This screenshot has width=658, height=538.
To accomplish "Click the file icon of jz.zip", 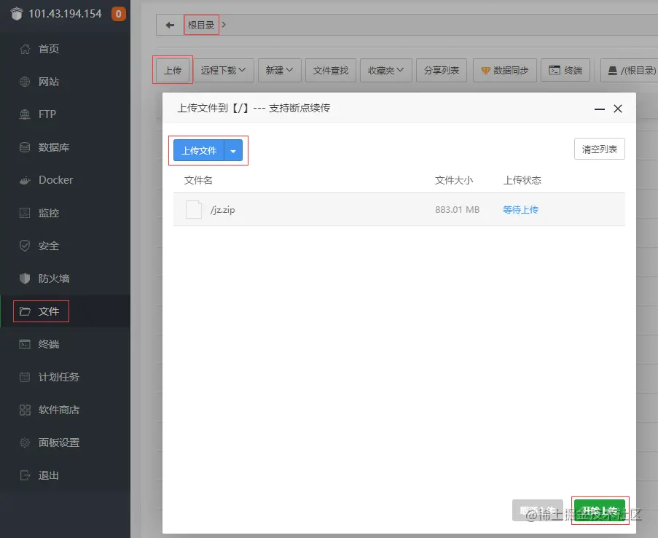I will click(x=194, y=209).
